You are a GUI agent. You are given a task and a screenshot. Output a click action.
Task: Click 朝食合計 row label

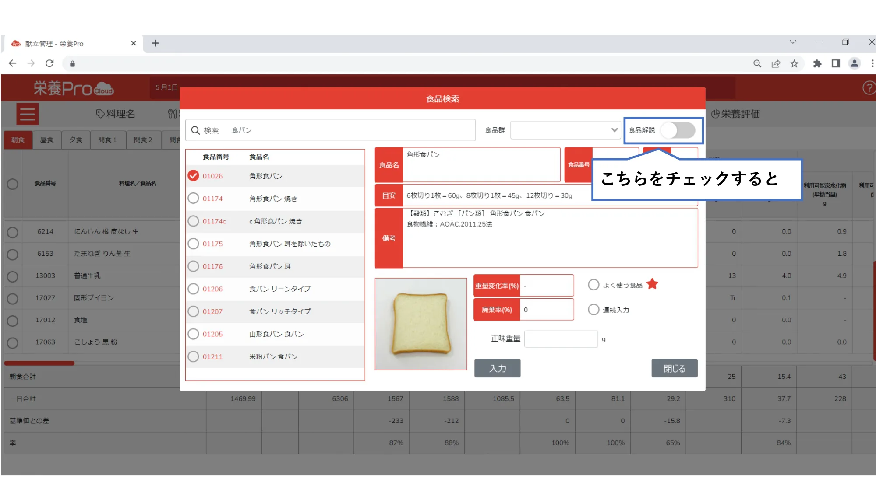23,377
